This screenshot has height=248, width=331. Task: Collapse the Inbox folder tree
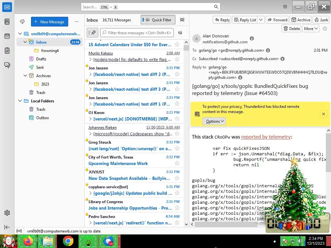(25, 42)
